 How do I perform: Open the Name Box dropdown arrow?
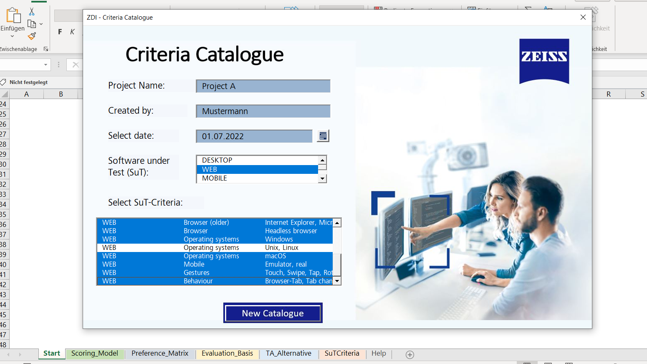pyautogui.click(x=46, y=65)
